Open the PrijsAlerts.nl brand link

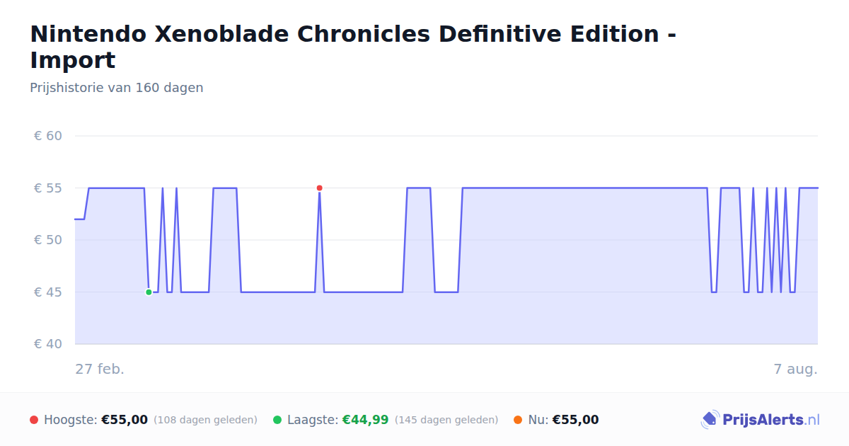click(761, 420)
